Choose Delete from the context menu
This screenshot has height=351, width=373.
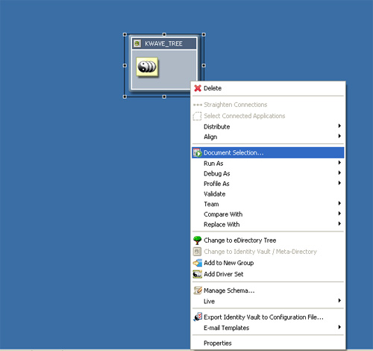point(268,88)
